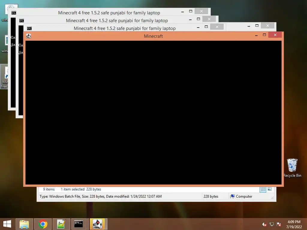
Task: Click the "9 items" status text
Action: [49, 189]
